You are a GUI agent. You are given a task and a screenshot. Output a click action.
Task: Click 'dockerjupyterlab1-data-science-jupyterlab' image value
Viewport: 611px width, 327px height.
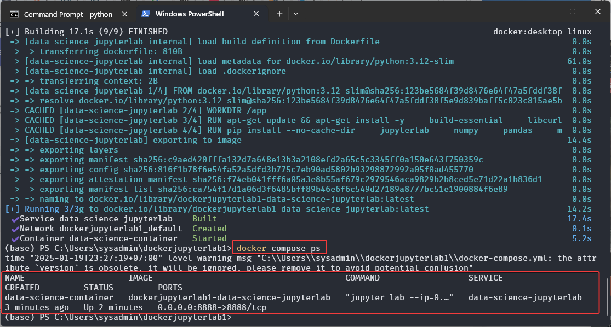tap(229, 297)
